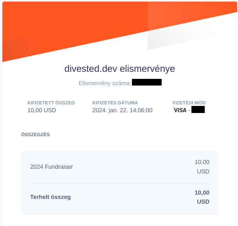Select the paid amount under KIFIZETETT ÖSSZEG
This screenshot has width=238, height=226.
click(42, 110)
